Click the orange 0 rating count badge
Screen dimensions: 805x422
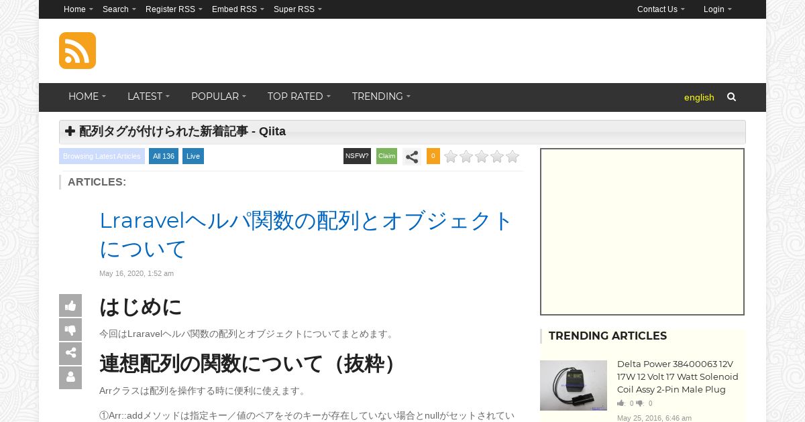click(433, 156)
